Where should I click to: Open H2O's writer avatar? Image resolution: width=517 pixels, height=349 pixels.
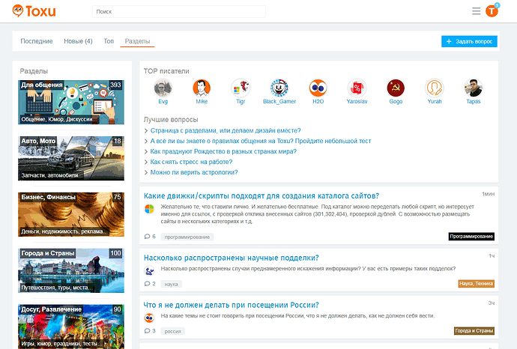[318, 88]
